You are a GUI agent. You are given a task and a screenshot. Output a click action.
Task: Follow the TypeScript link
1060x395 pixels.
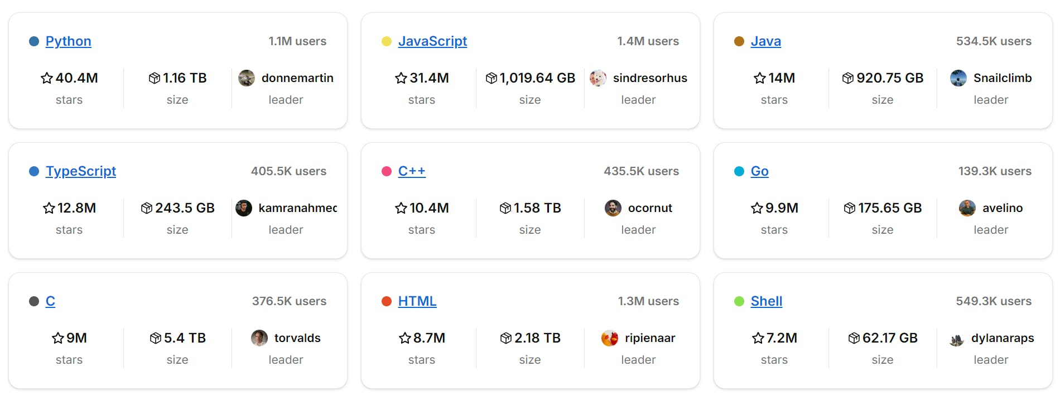click(x=81, y=171)
